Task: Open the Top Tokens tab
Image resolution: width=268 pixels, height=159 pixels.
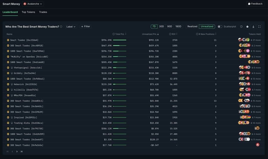Action: (x=28, y=12)
